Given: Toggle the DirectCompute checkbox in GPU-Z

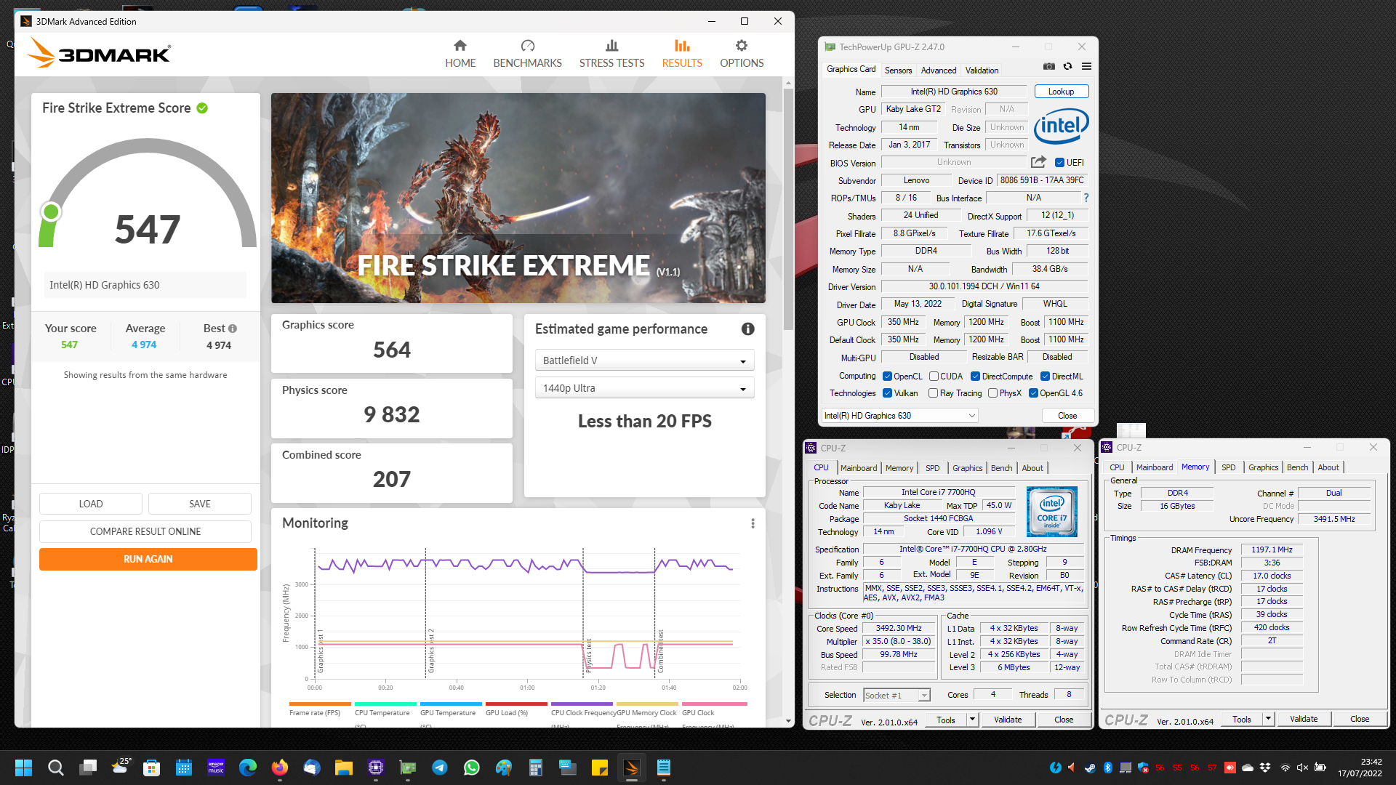Looking at the screenshot, I should pos(975,377).
